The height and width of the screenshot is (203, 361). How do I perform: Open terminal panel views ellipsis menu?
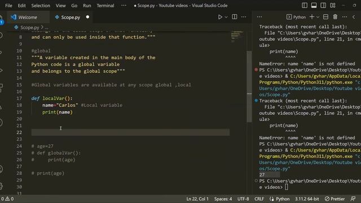point(259,17)
